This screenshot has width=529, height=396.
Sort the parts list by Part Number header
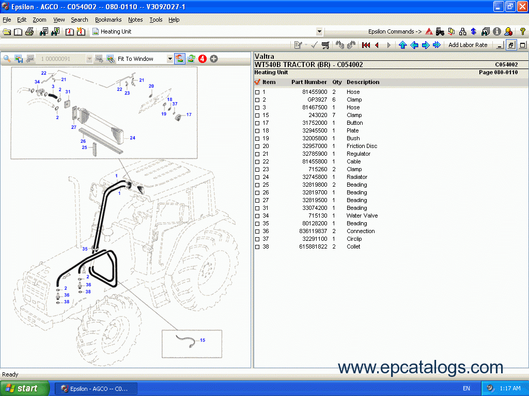click(309, 82)
